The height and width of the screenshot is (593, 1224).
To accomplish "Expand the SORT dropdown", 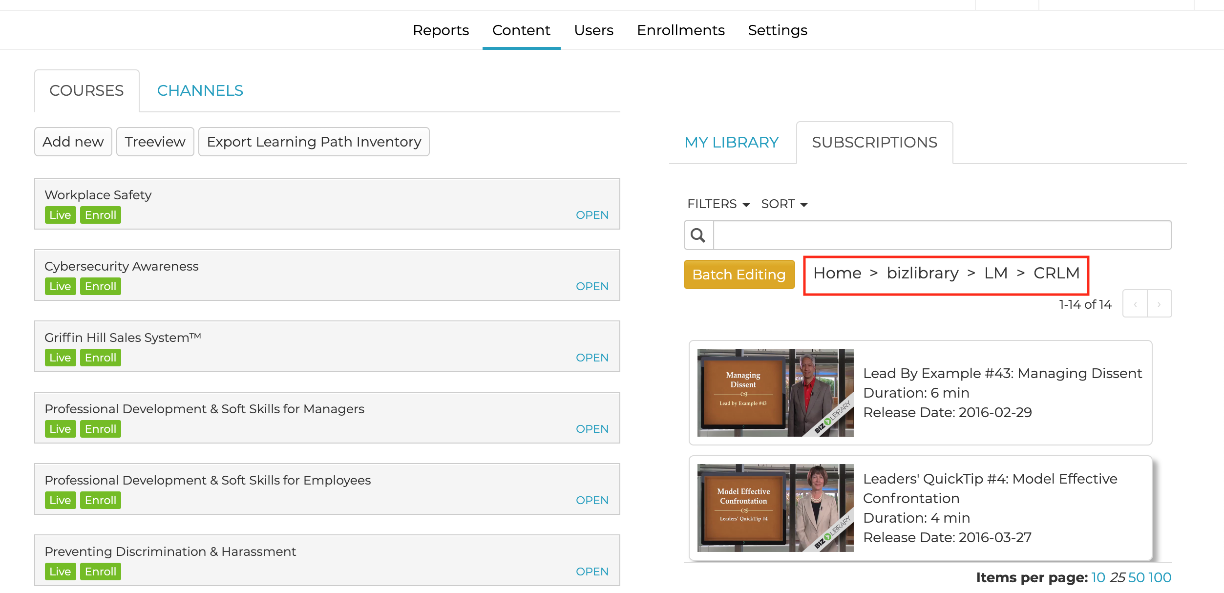I will coord(784,204).
